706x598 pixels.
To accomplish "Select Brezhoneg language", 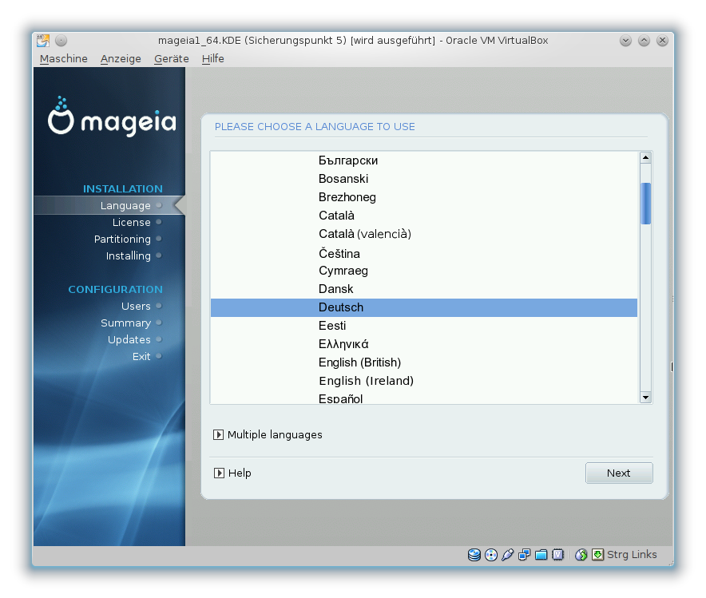I will tap(424, 197).
